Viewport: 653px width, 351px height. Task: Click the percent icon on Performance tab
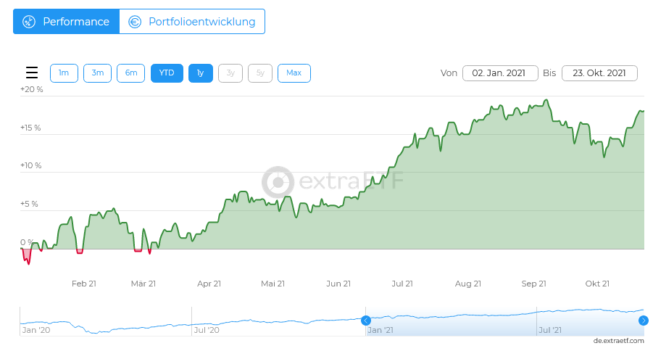click(29, 22)
